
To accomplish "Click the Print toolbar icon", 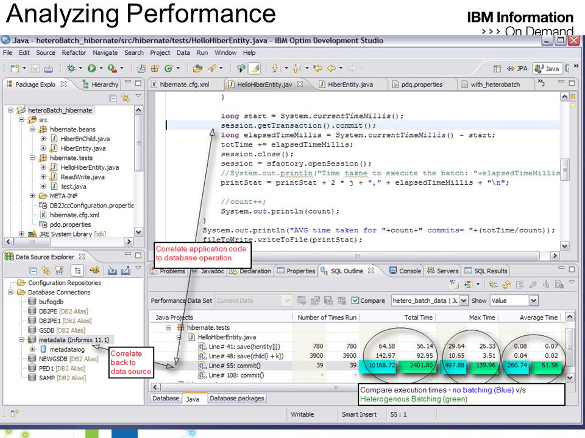I will pyautogui.click(x=48, y=69).
